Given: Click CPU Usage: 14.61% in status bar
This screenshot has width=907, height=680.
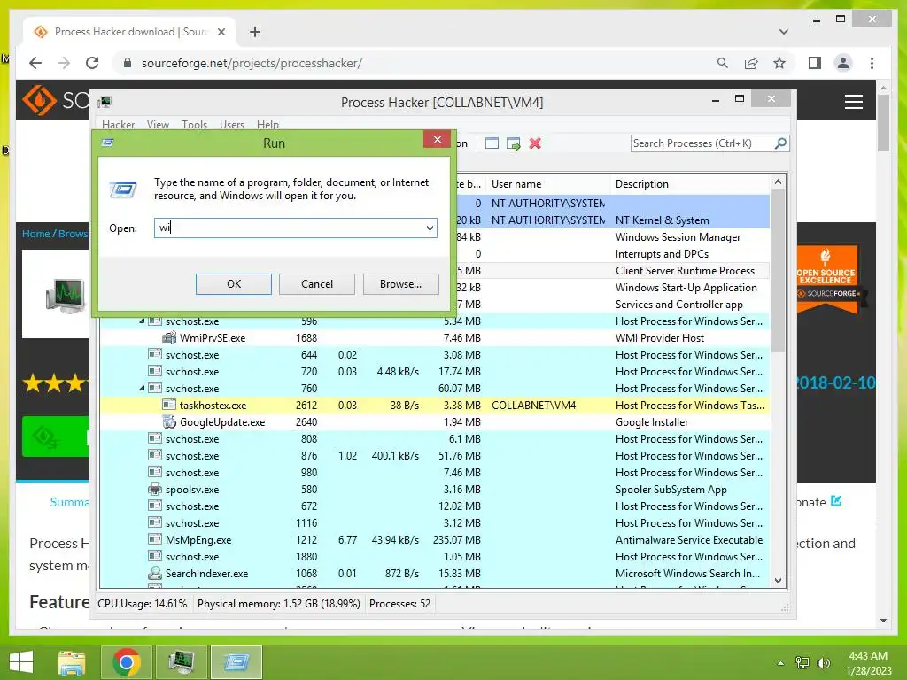Looking at the screenshot, I should coord(143,604).
